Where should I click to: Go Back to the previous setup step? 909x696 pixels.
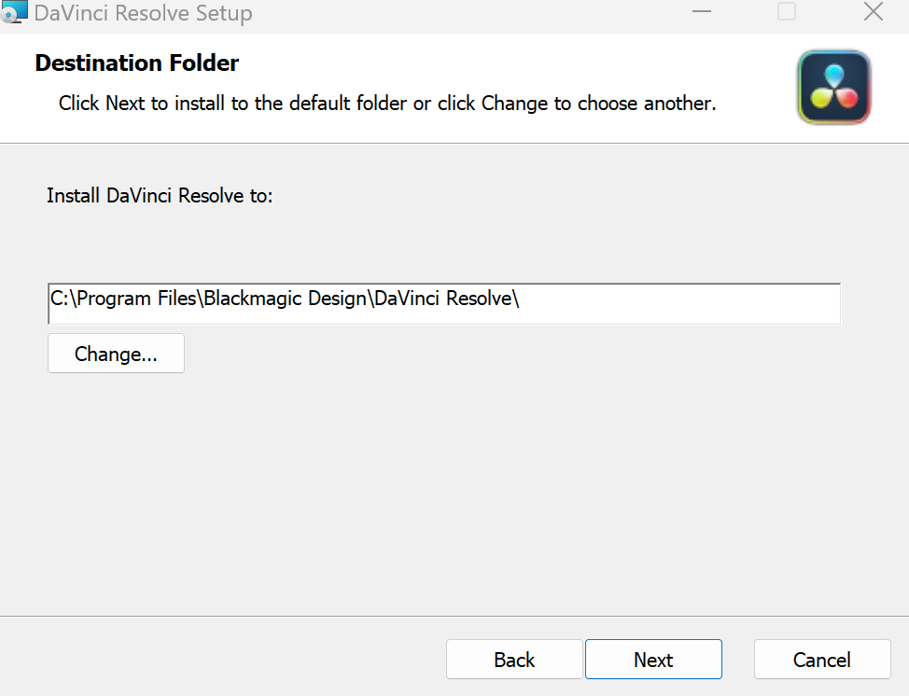[x=514, y=659]
